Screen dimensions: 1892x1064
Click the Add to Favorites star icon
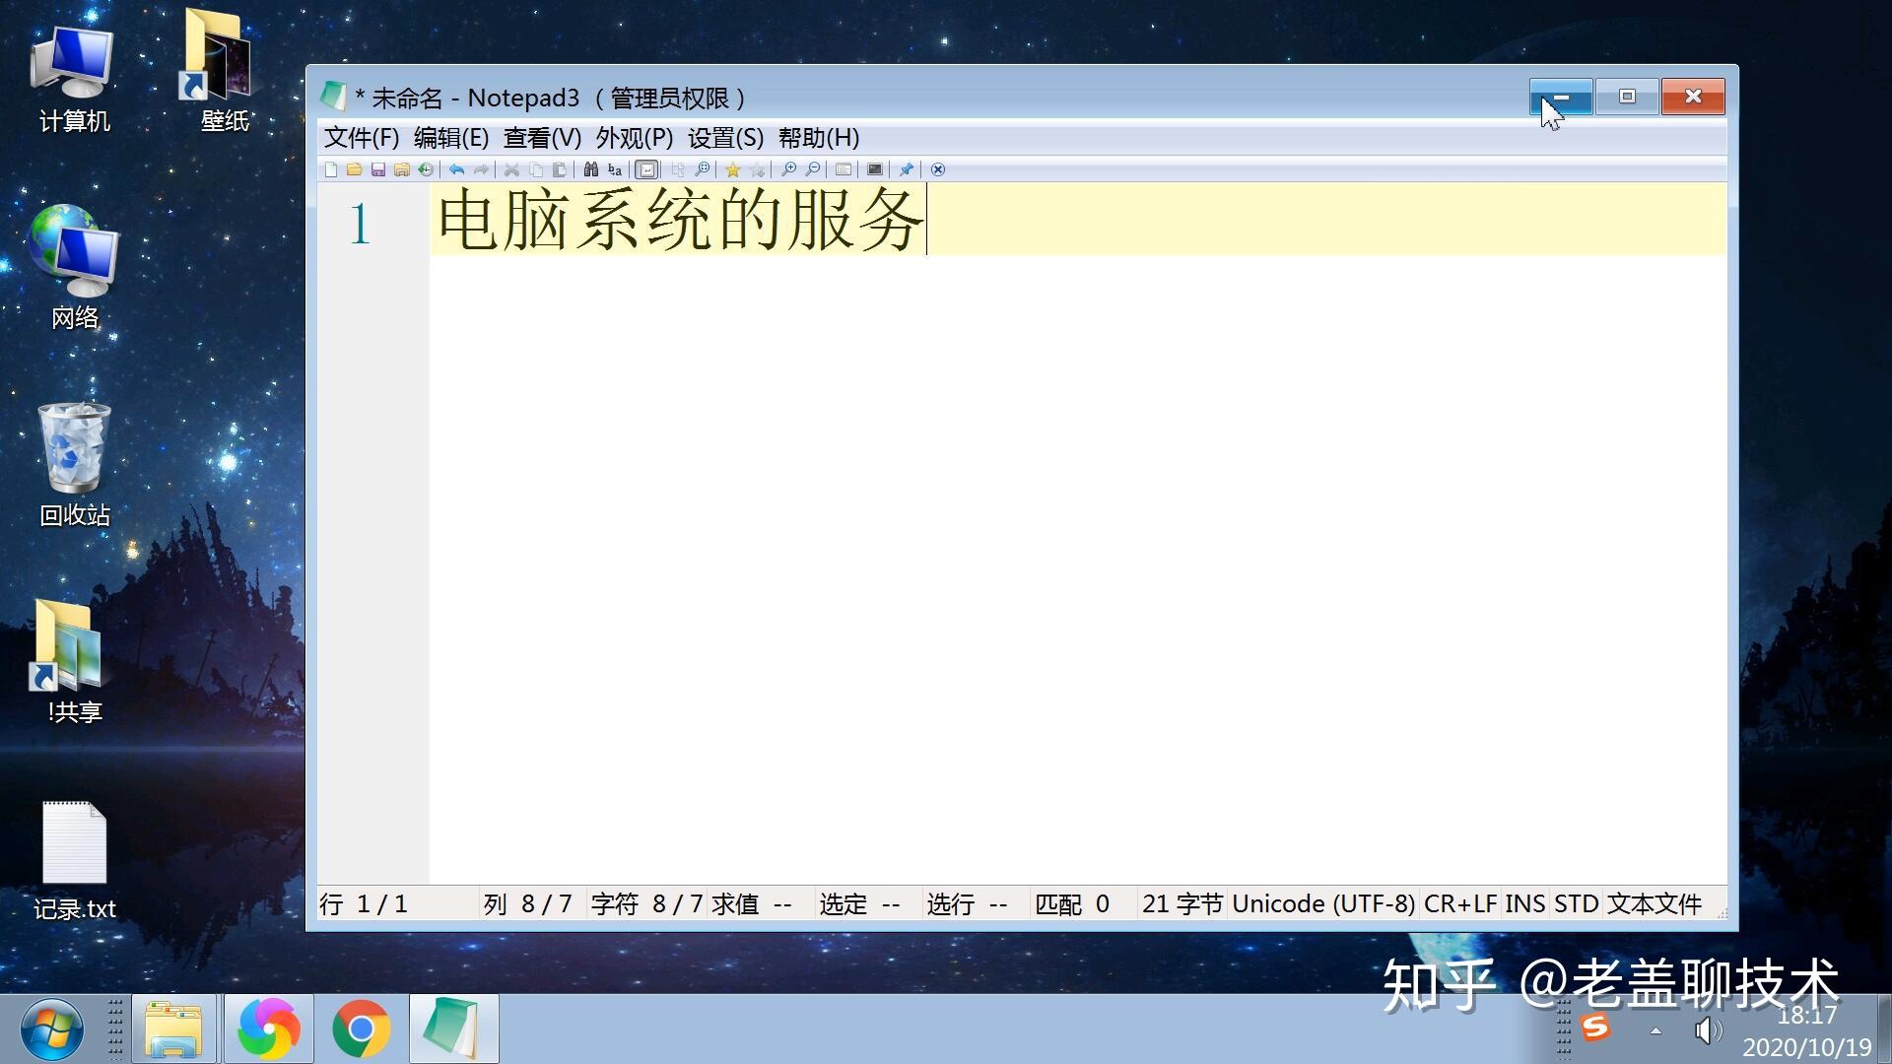click(x=757, y=169)
